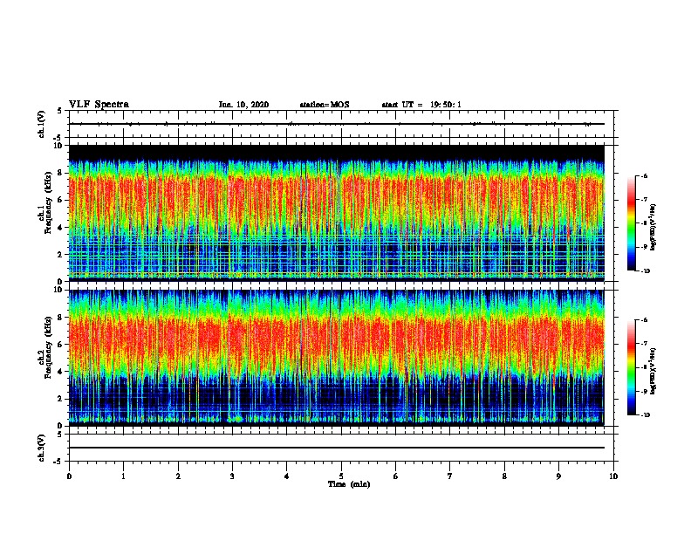Click inside the ch.2 spectrogram panel

coord(337,358)
